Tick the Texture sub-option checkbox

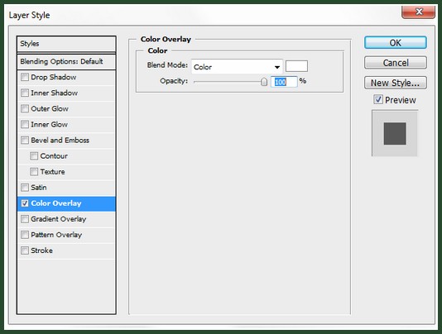click(x=34, y=171)
